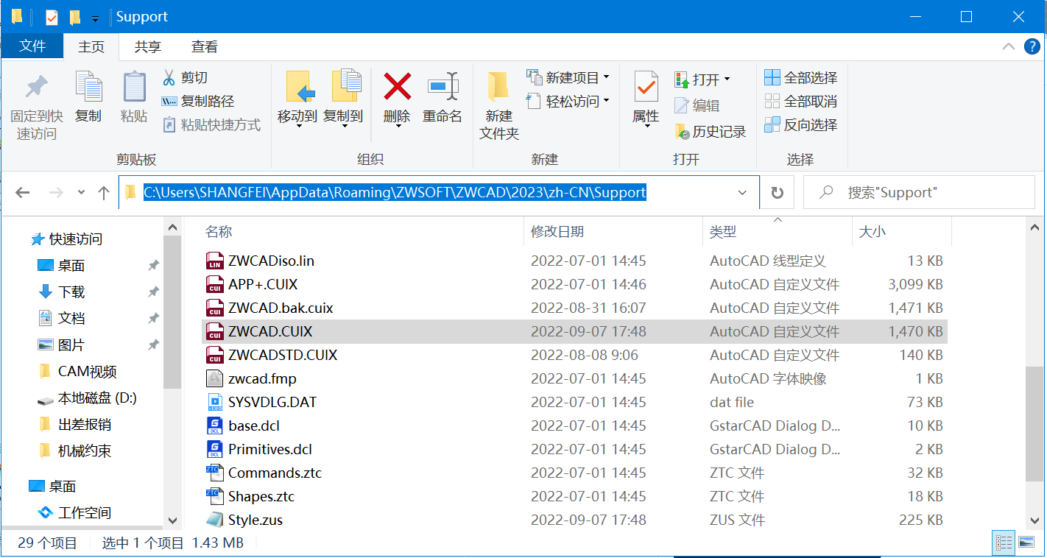The width and height of the screenshot is (1047, 558).
Task: Select the ZWCADiso.lin file
Action: point(574,261)
